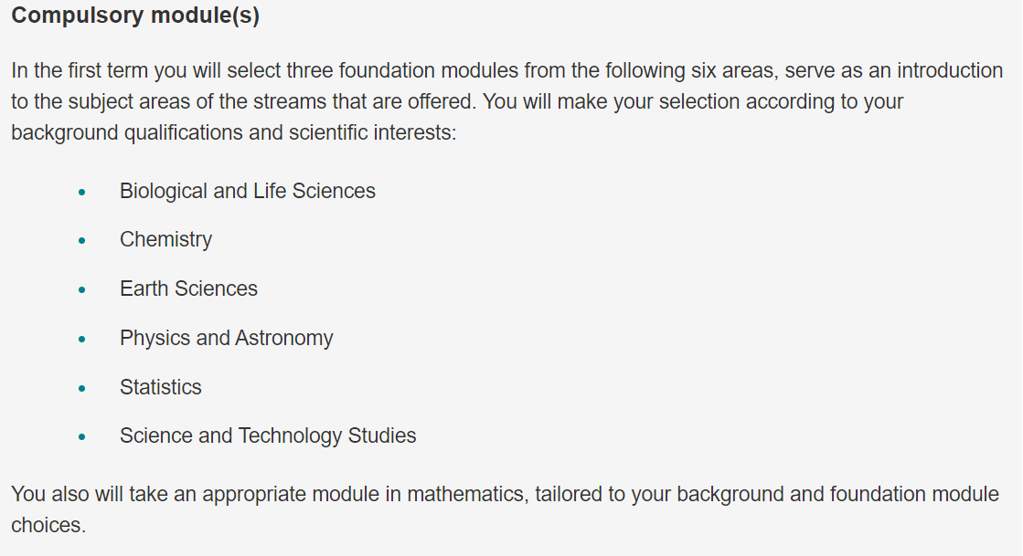Click the bullet beside Physics and Astronomy
Viewport: 1023px width, 556px height.
(x=81, y=339)
